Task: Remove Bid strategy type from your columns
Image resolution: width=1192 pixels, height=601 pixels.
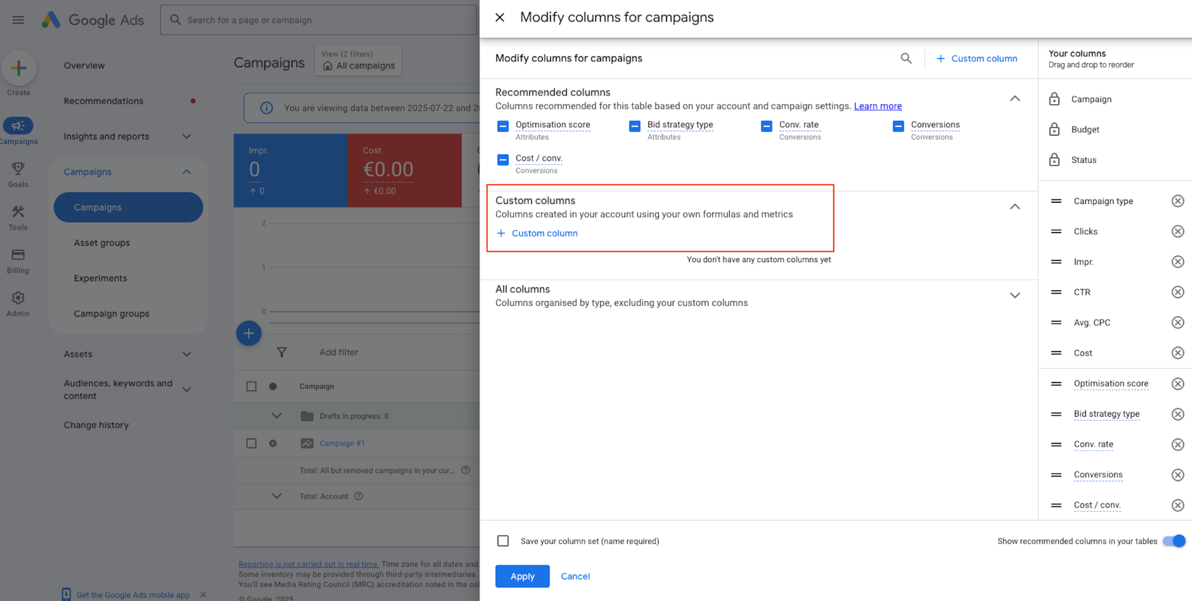Action: (x=1177, y=414)
